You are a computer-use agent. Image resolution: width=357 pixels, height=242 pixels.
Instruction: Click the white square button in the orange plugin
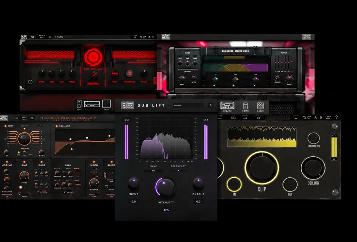(x=21, y=188)
